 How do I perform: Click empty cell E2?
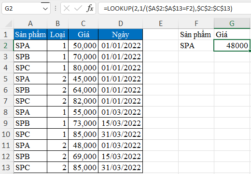161,45
